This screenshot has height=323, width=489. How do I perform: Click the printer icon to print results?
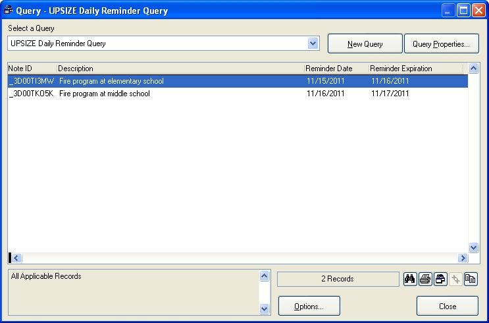(425, 279)
